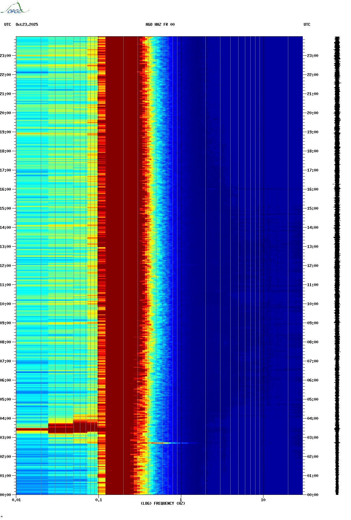Image resolution: width=351 pixels, height=520 pixels.
Task: Select the 23:00 marker on left axis
Action: click(5, 56)
